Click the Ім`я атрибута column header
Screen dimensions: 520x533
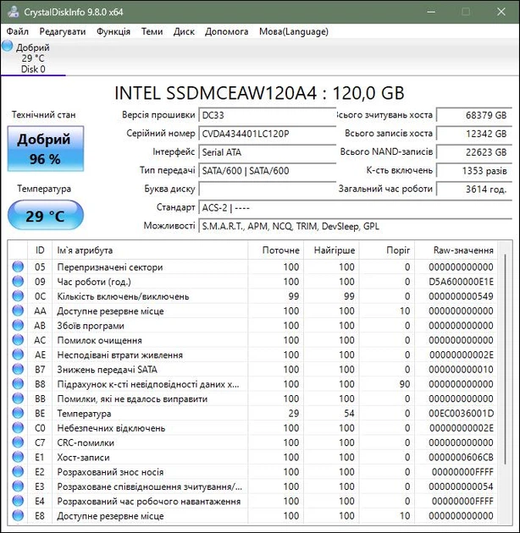150,250
